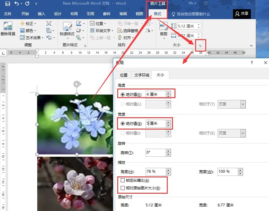Click the 宽度 绝对值 input field
The width and height of the screenshot is (269, 211).
[155, 123]
